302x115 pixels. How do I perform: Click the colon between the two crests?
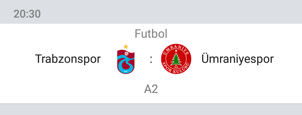tap(151, 59)
